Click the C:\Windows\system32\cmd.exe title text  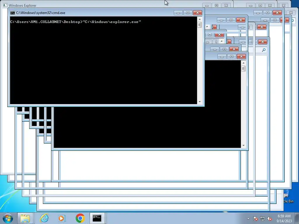(x=41, y=13)
